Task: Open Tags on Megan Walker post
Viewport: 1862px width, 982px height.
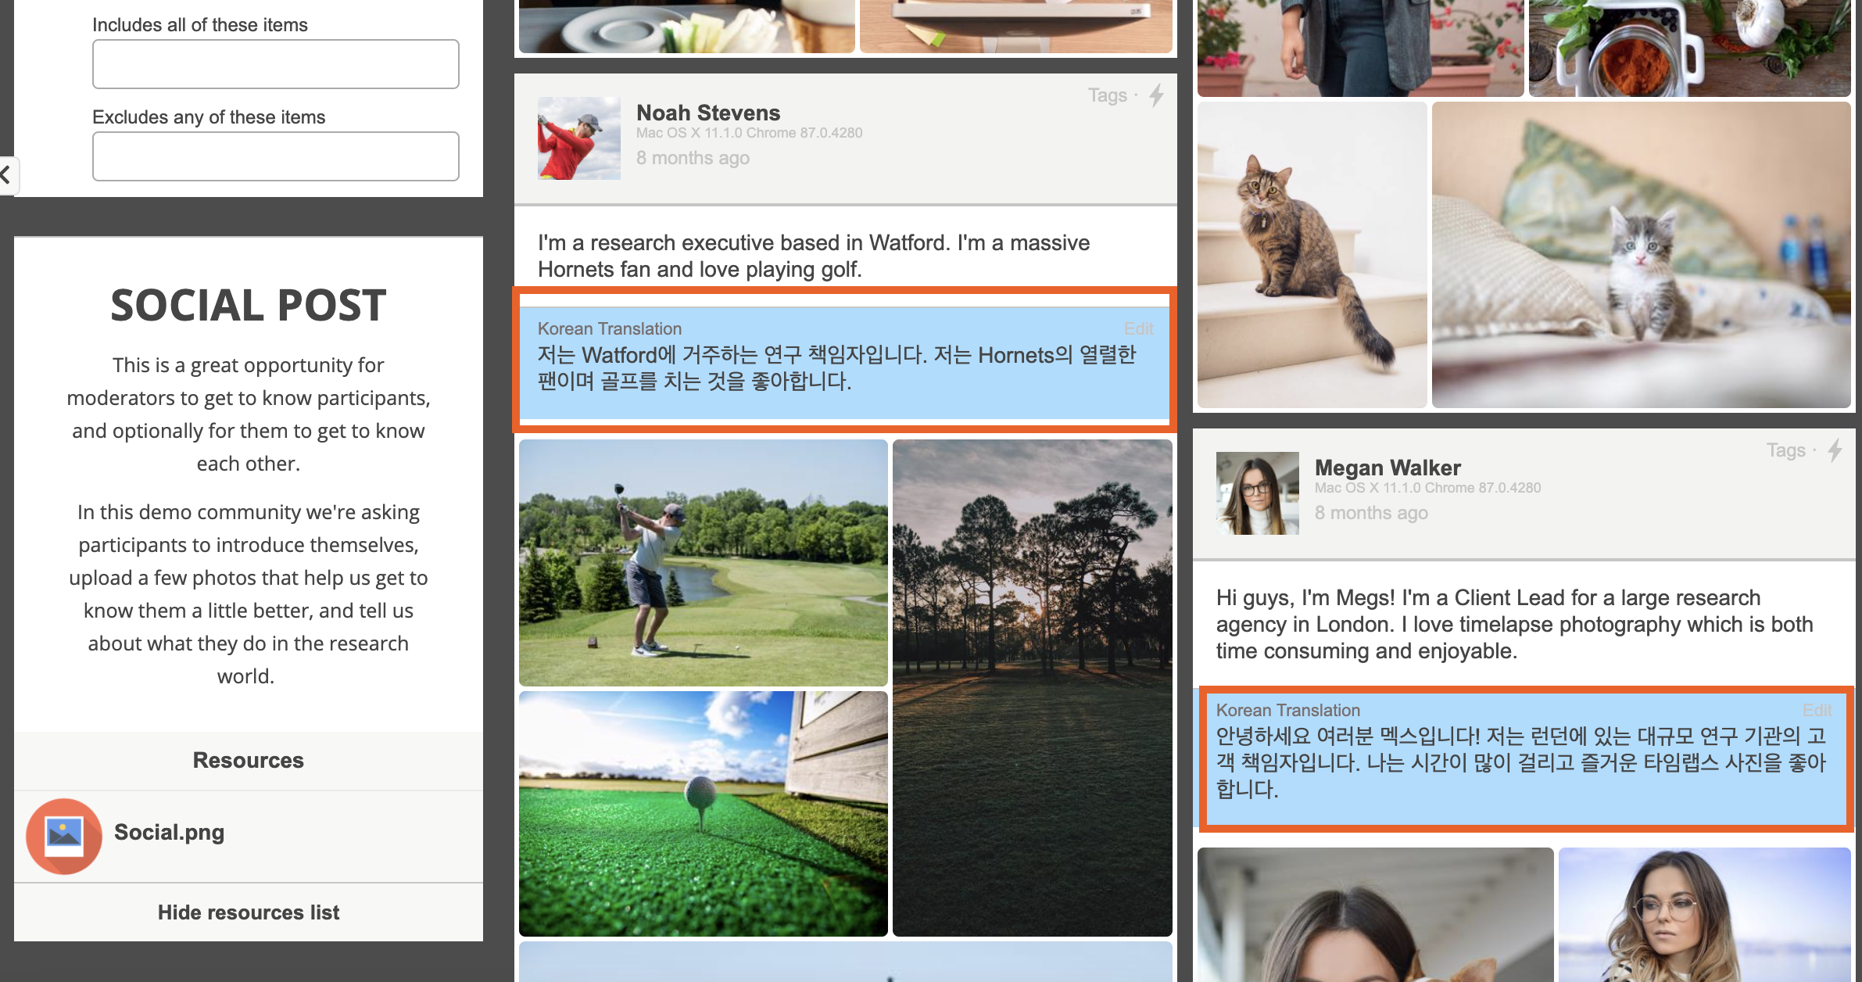Action: (1785, 450)
